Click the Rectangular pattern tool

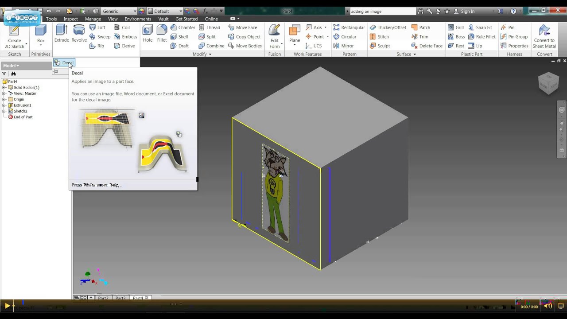pos(349,27)
